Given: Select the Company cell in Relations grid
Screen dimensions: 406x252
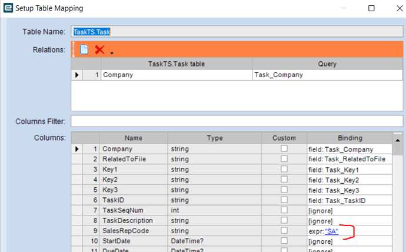Looking at the screenshot, I should coord(177,75).
